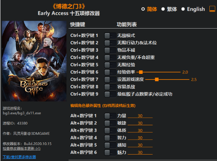Toggle the 体质 attribute switch
This screenshot has height=161, width=217.
[110, 131]
